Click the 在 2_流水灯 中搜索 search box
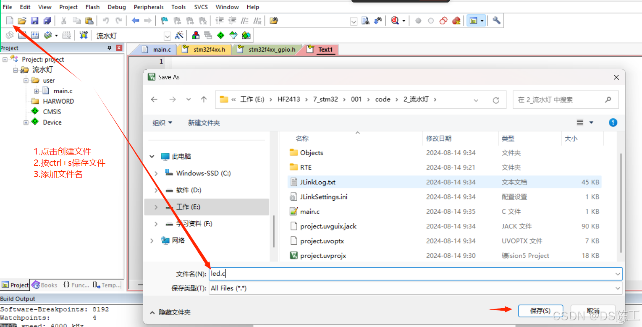 (x=566, y=100)
